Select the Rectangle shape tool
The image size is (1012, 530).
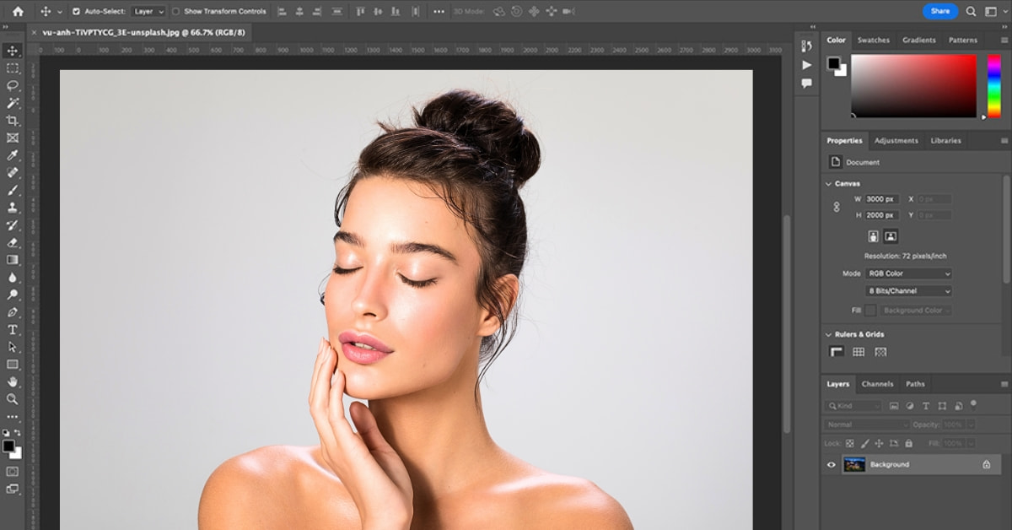[13, 365]
